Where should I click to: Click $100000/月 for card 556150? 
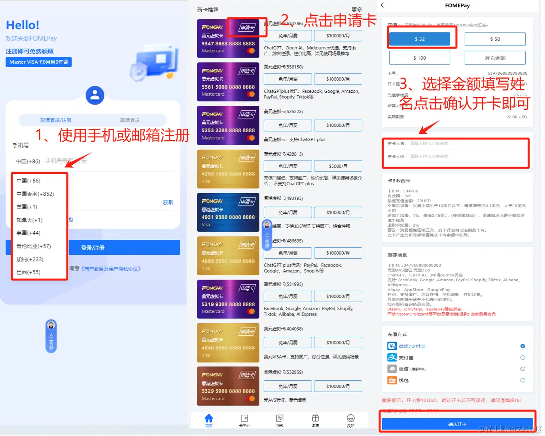[x=338, y=79]
